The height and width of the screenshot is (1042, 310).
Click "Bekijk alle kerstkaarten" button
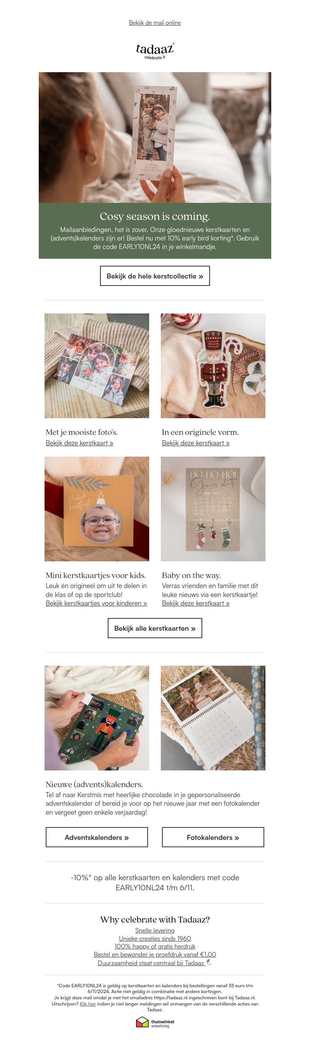point(155,628)
